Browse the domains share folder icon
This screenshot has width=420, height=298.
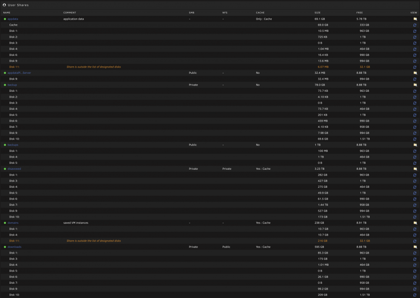tap(415, 223)
